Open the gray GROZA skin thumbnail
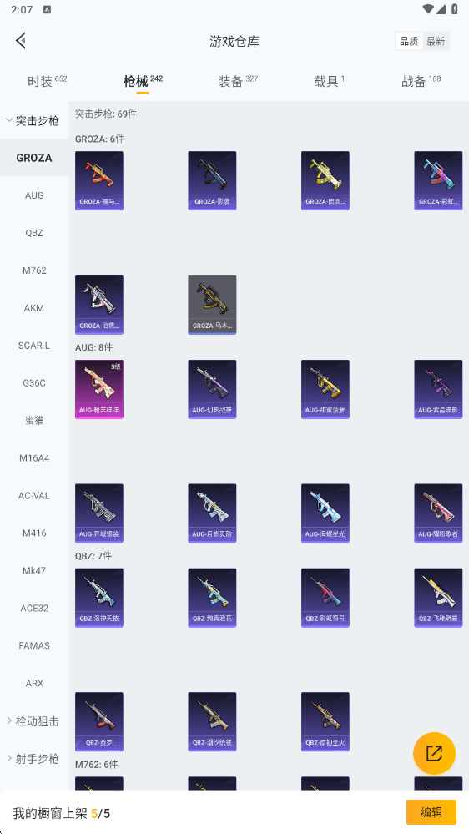This screenshot has height=834, width=469. coord(212,305)
